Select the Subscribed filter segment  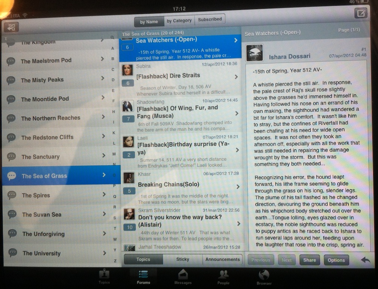pos(210,20)
